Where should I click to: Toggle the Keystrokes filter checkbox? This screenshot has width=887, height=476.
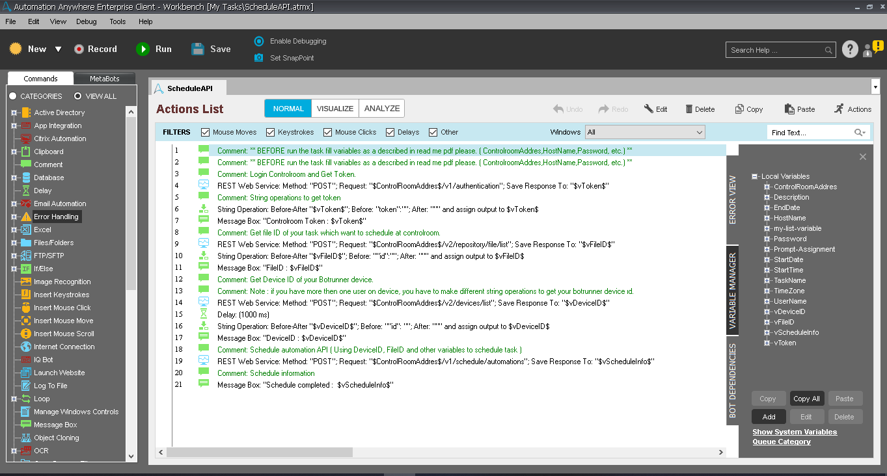coord(271,132)
